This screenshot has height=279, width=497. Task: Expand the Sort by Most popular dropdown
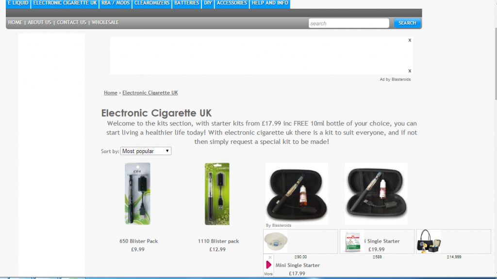pyautogui.click(x=146, y=151)
